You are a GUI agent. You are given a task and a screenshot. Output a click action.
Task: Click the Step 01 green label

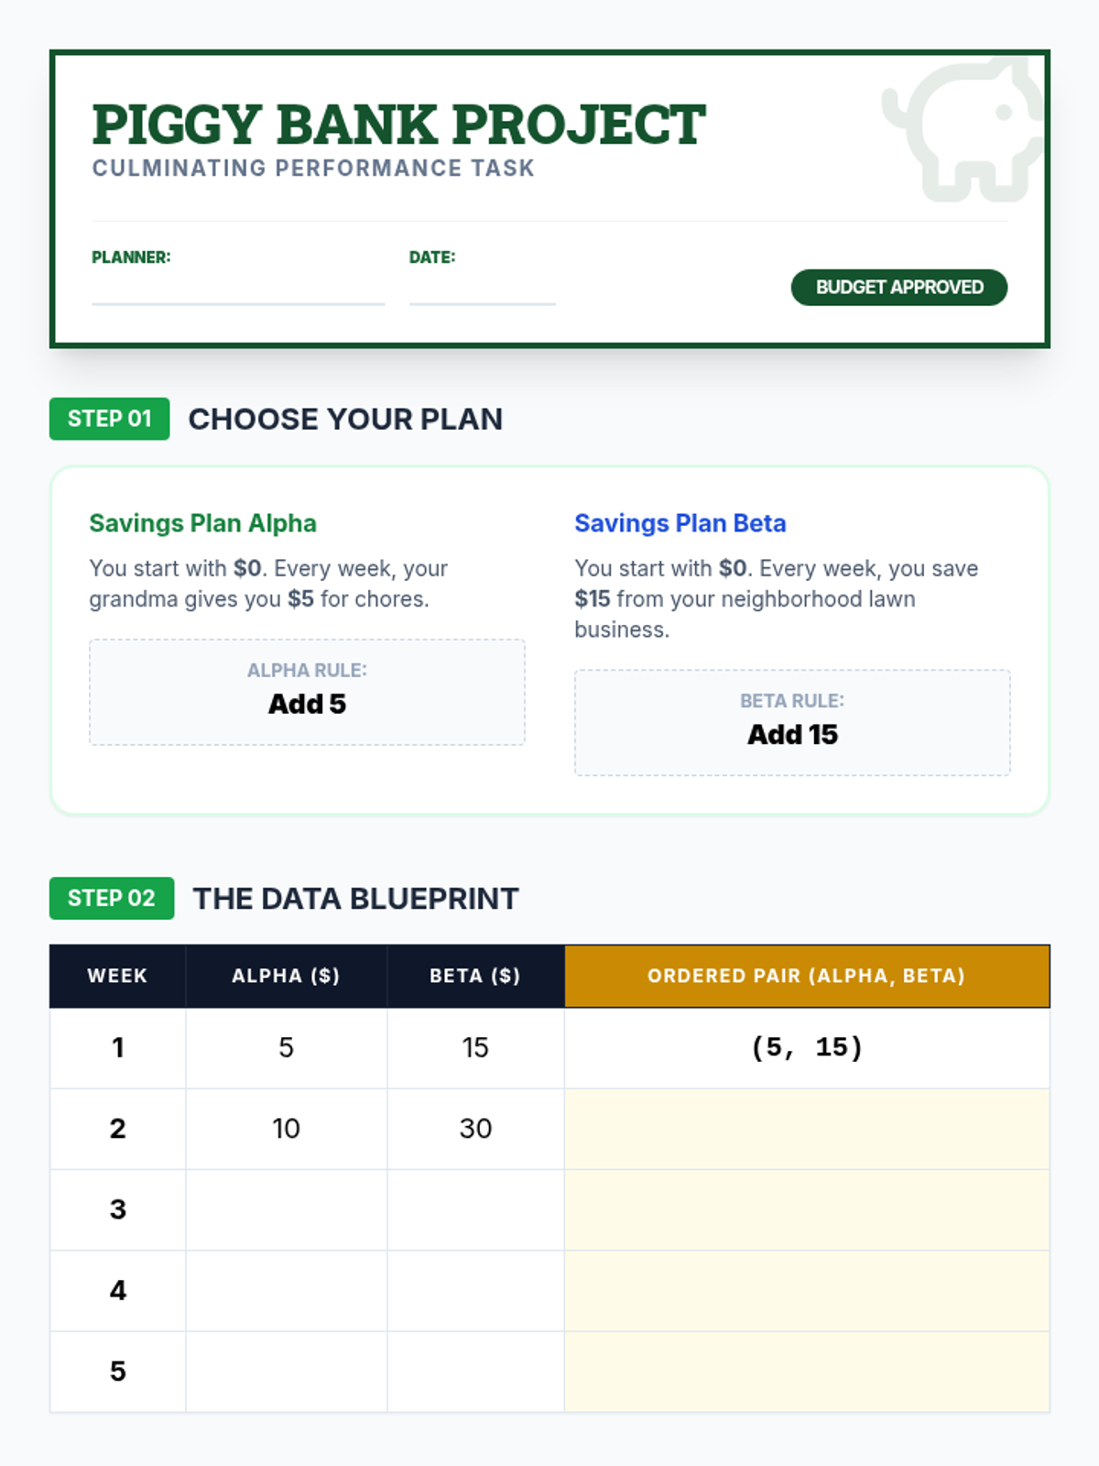(x=109, y=419)
